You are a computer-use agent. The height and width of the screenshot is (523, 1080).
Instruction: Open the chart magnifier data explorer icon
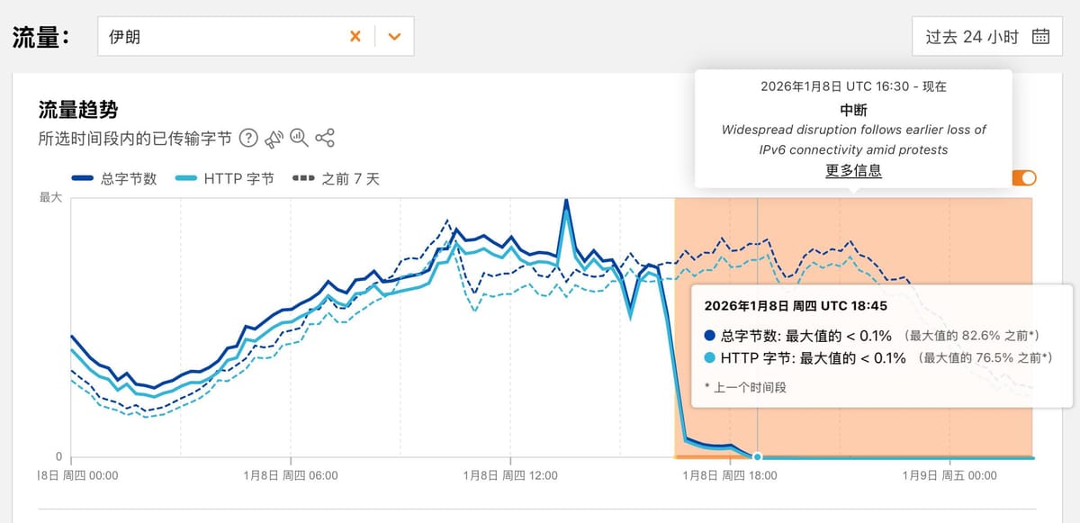pos(299,139)
